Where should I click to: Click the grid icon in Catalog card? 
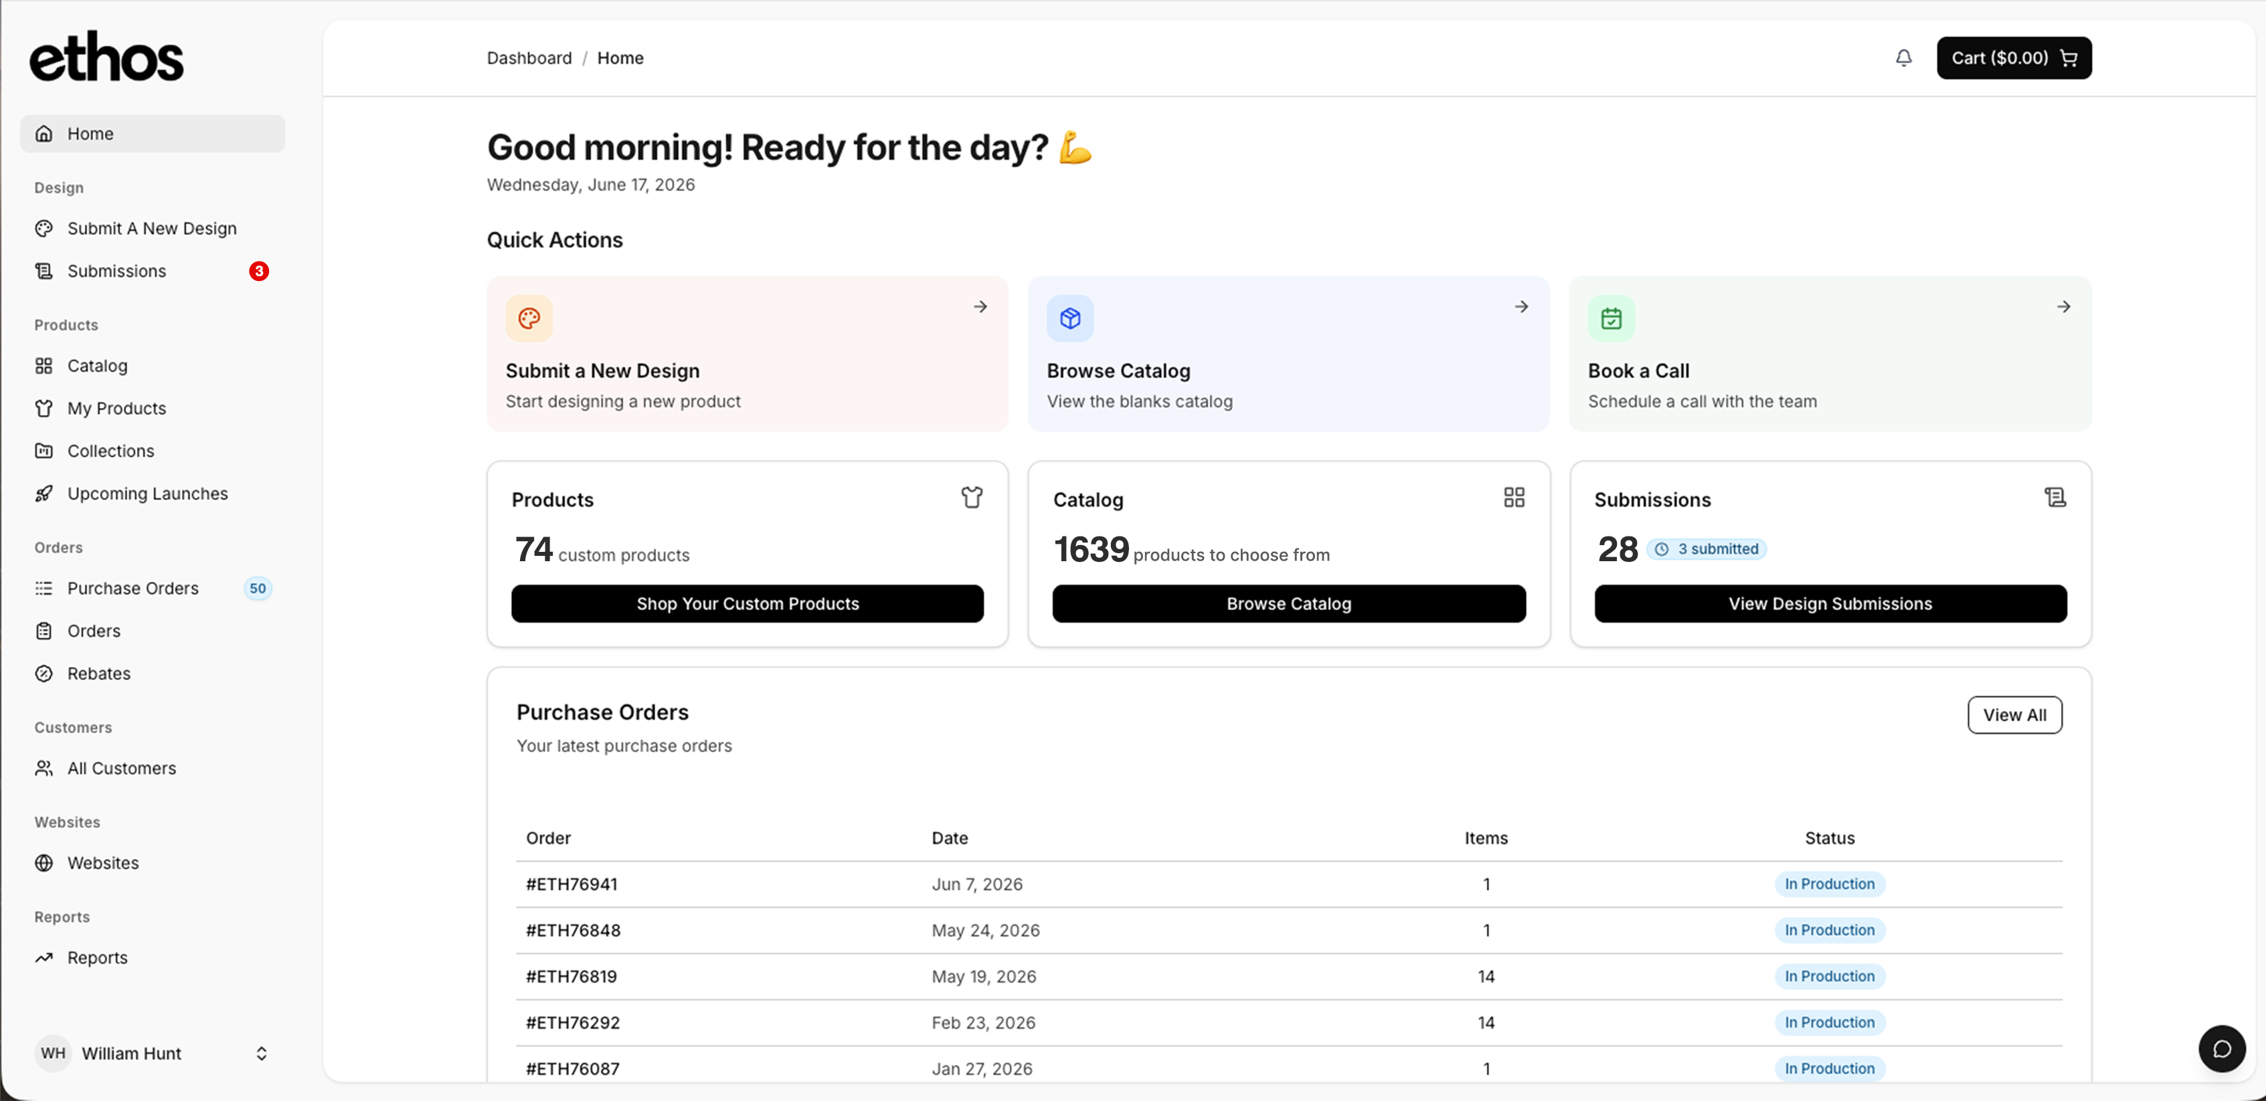click(1513, 498)
